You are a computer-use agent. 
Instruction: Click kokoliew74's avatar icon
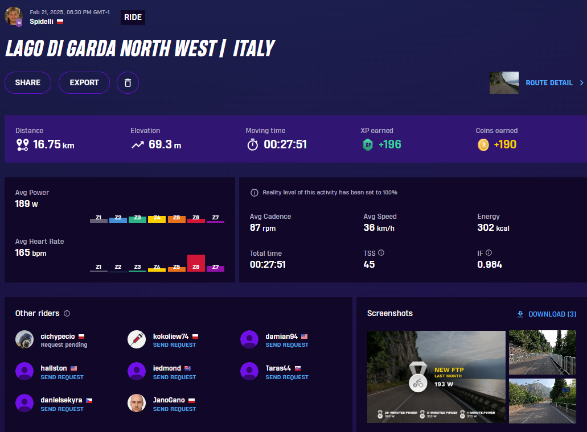(137, 339)
